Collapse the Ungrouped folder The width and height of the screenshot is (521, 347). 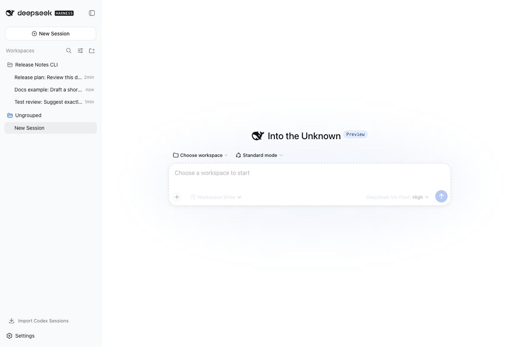51,115
